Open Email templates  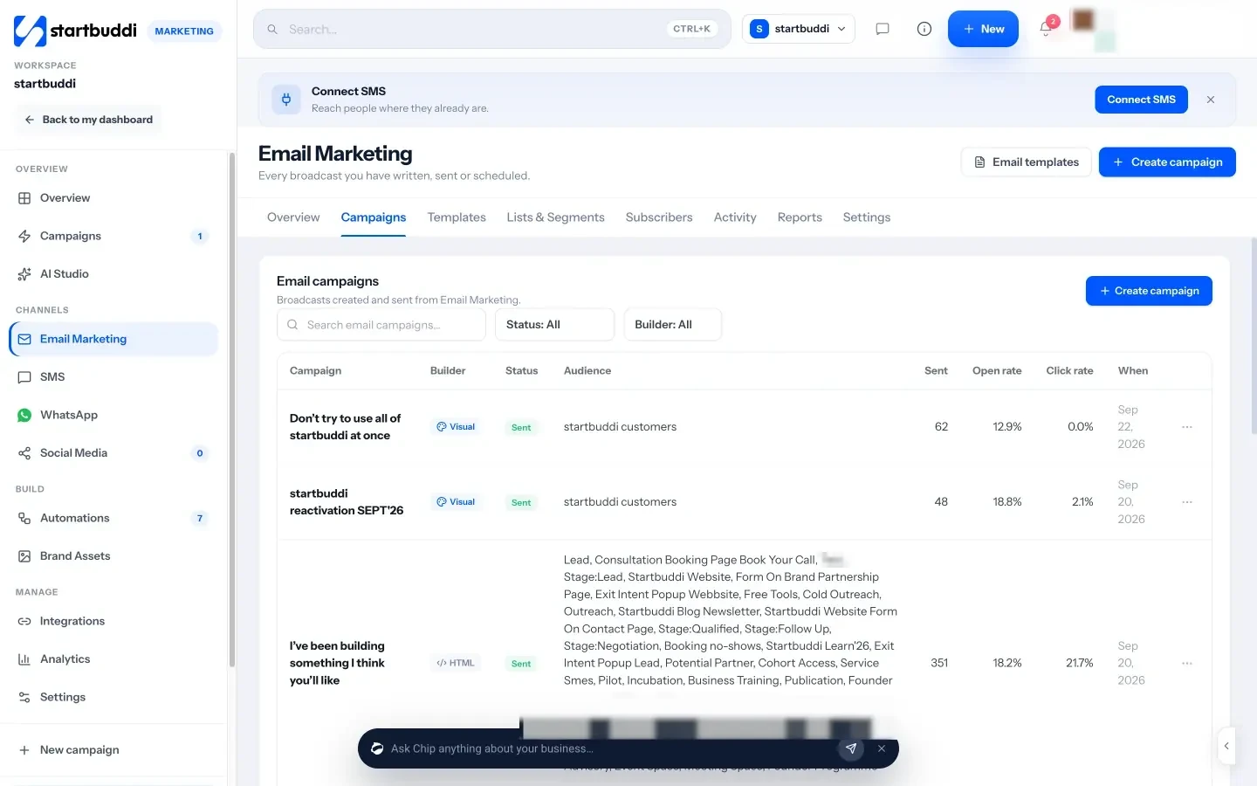click(x=1027, y=162)
